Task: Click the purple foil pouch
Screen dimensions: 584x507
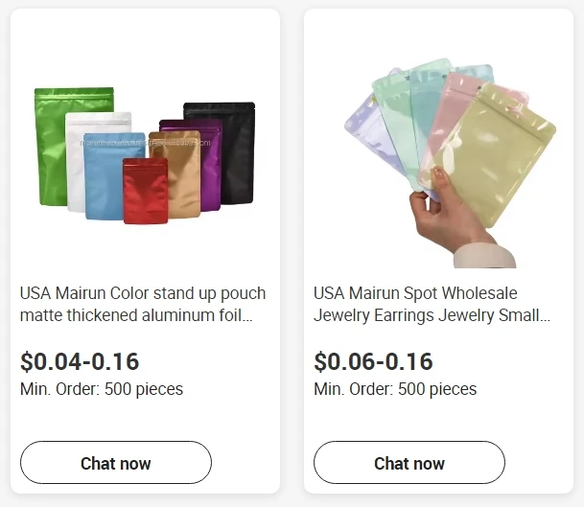Action: 208,168
